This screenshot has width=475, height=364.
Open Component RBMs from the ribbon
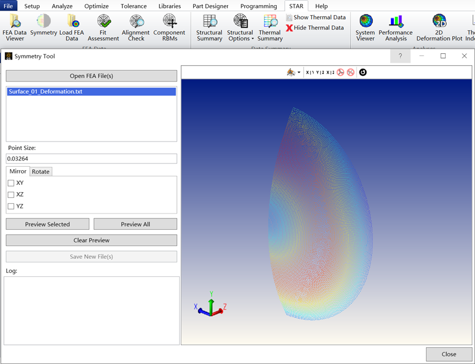click(x=169, y=28)
